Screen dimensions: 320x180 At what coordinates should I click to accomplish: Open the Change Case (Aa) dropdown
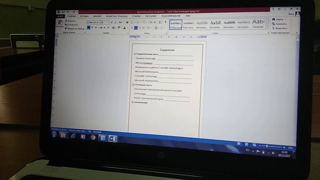[x=120, y=22]
